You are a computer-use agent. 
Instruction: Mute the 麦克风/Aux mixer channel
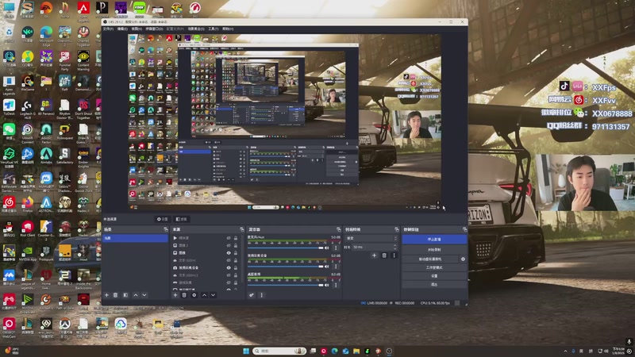[327, 248]
